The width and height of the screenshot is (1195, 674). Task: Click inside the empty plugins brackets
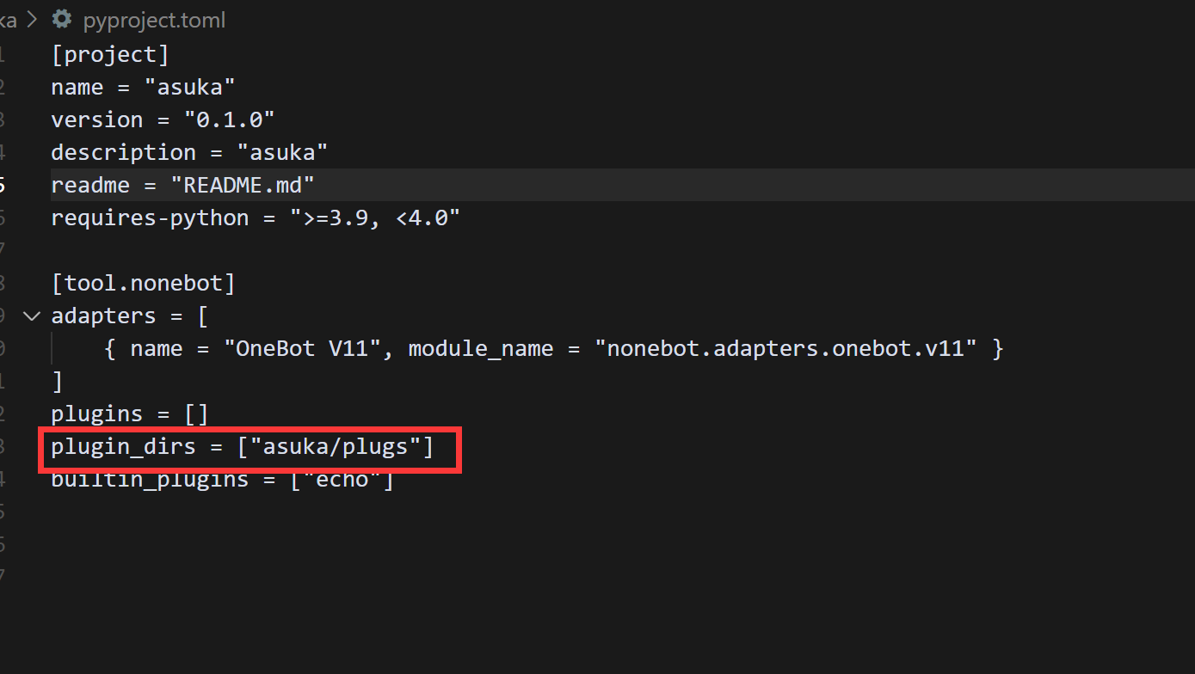(x=196, y=414)
